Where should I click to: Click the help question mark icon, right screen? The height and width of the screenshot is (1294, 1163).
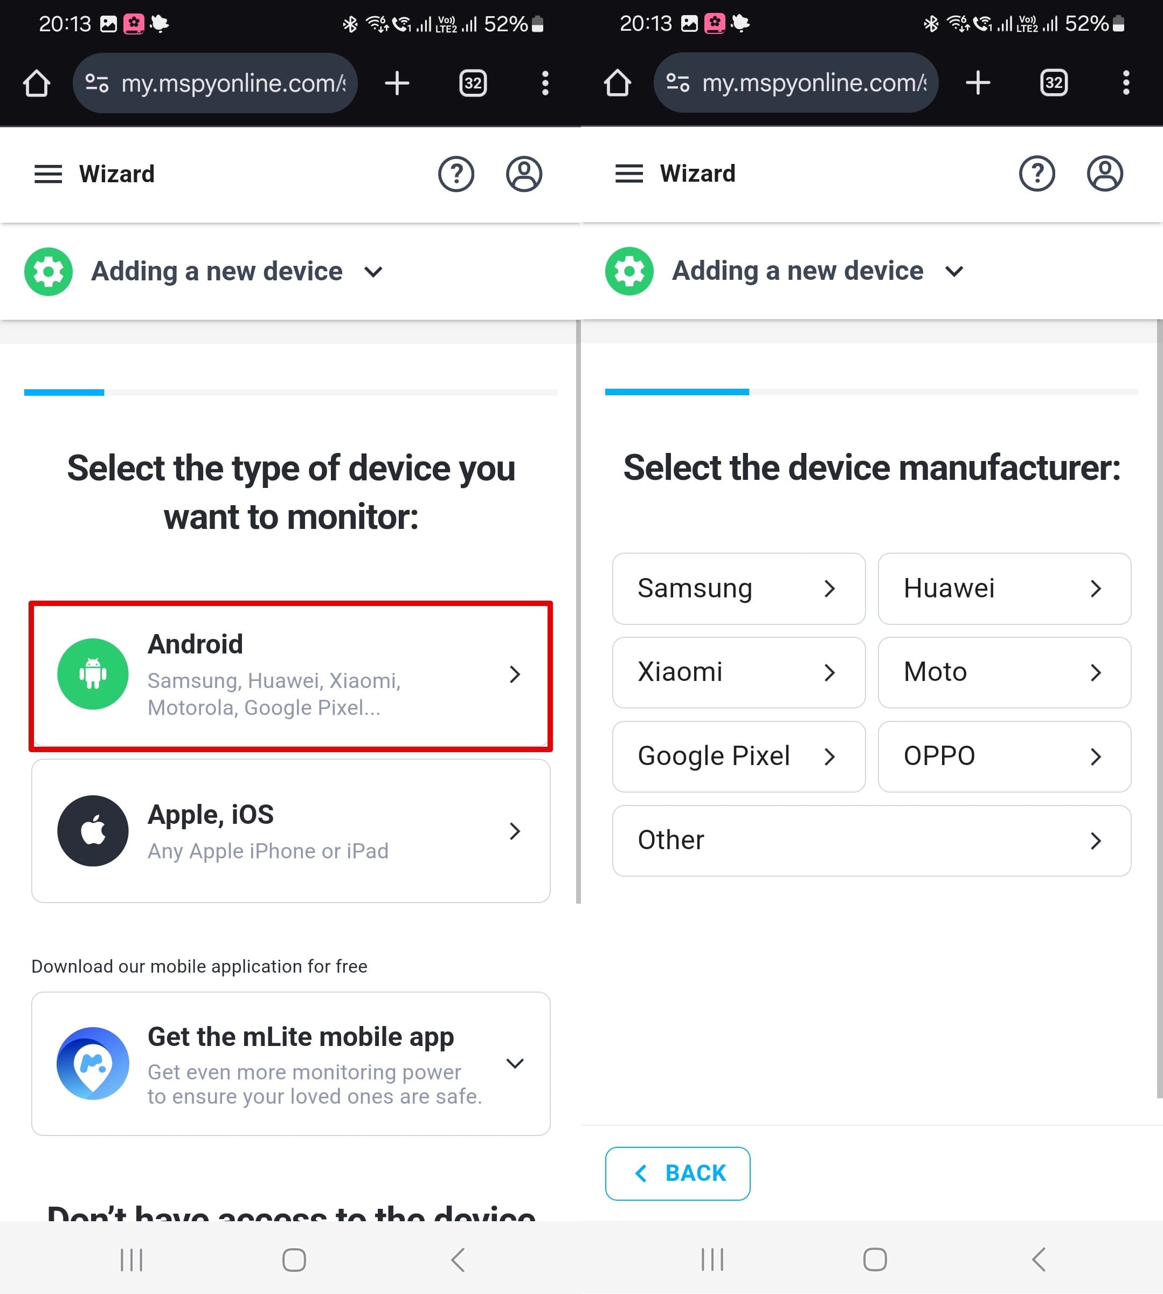tap(1037, 173)
